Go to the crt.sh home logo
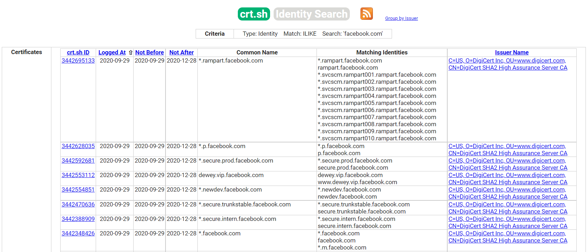Screen dimensions: 588x252 pos(254,14)
